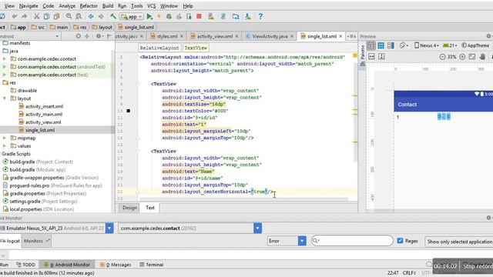Click the TextView breadcrumb tag

(196, 48)
